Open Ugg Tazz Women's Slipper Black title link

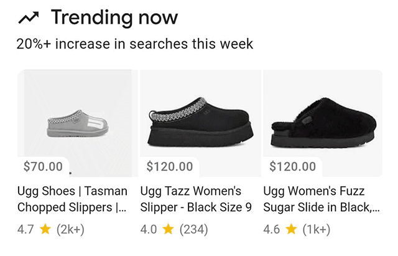[x=196, y=199]
